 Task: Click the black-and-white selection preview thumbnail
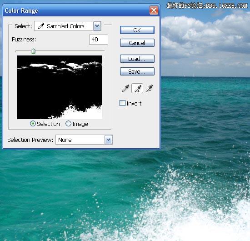pos(60,87)
